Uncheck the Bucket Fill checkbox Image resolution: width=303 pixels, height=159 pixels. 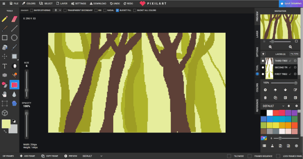coord(117,10)
